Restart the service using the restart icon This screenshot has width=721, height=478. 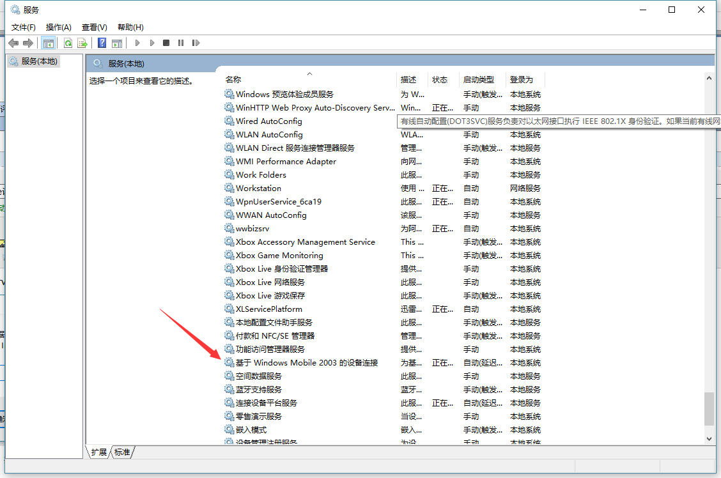[196, 42]
